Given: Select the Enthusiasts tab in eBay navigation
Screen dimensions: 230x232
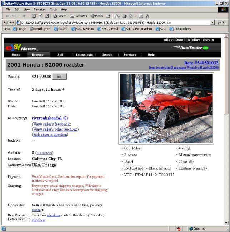Looking at the screenshot, I should pyautogui.click(x=84, y=55).
